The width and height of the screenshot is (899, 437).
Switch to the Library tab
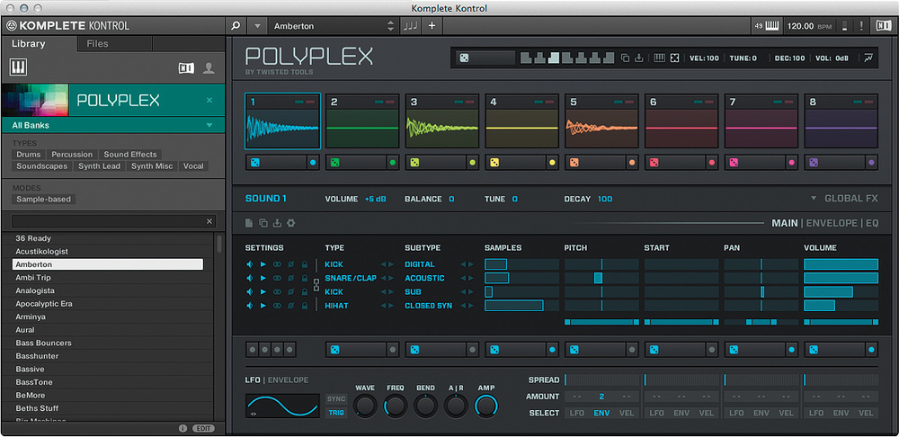[x=28, y=43]
